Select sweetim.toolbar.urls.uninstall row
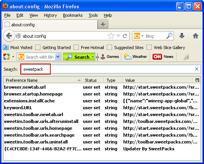 (102, 142)
